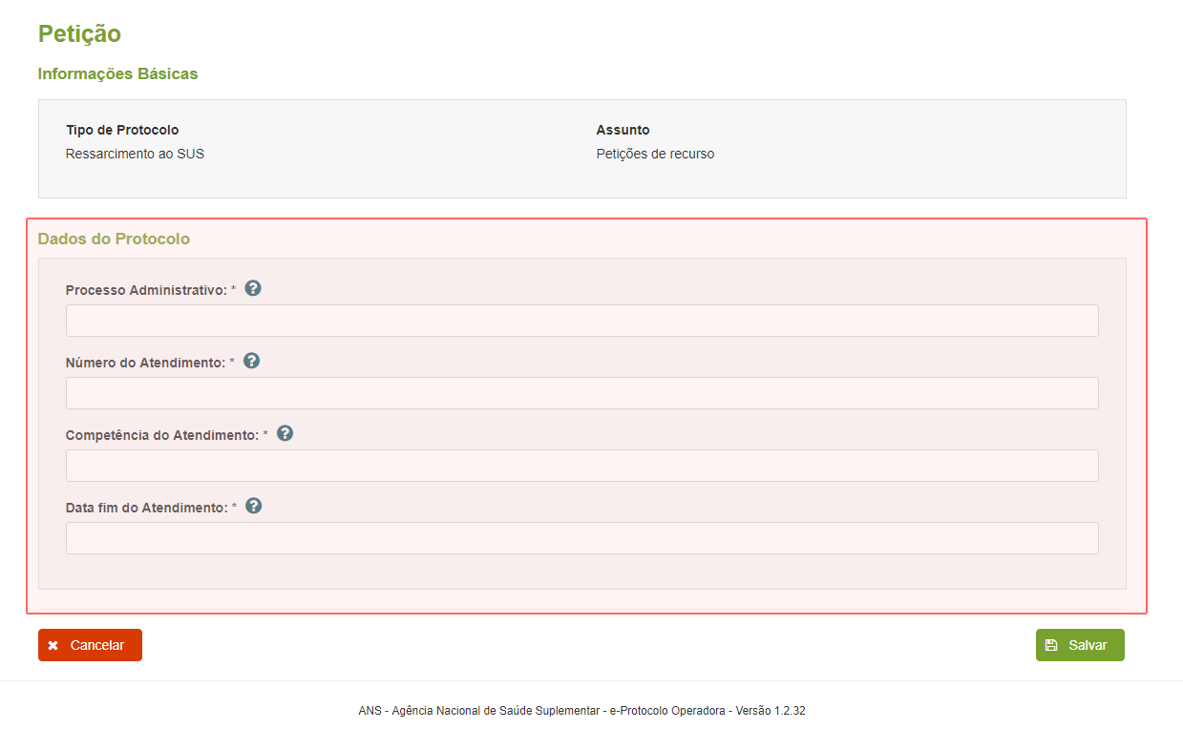Screen dimensions: 1183x750
Task: Click the 'Assunto' label
Action: pyautogui.click(x=623, y=130)
